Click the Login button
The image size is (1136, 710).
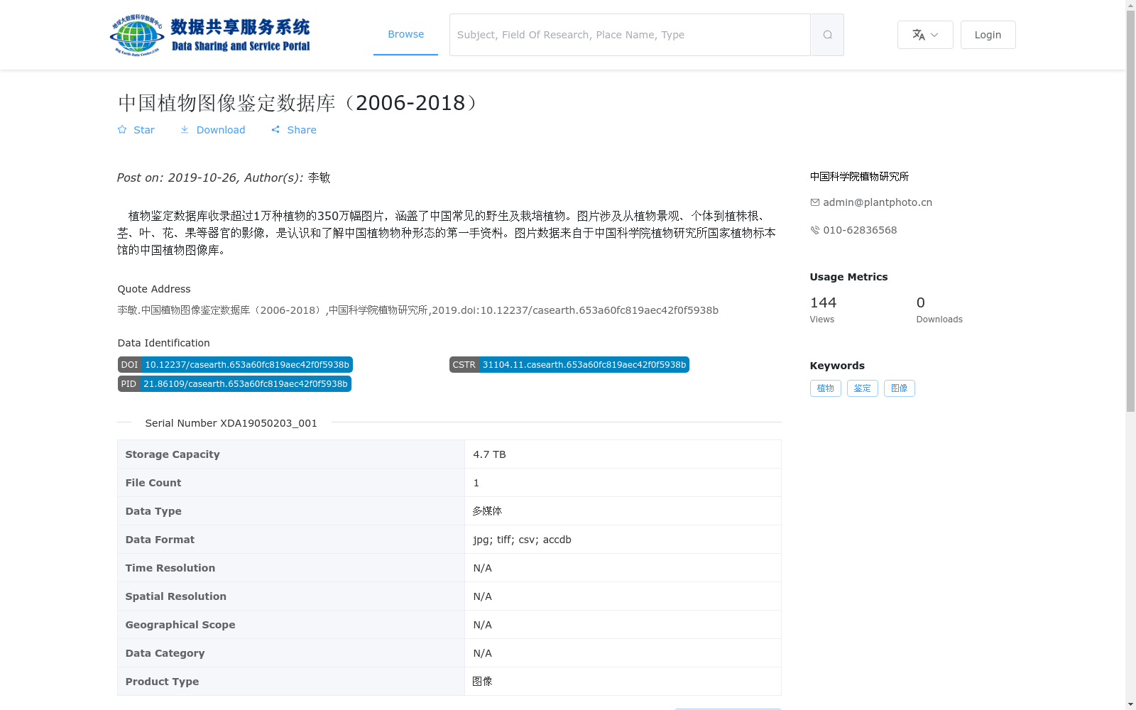point(988,34)
